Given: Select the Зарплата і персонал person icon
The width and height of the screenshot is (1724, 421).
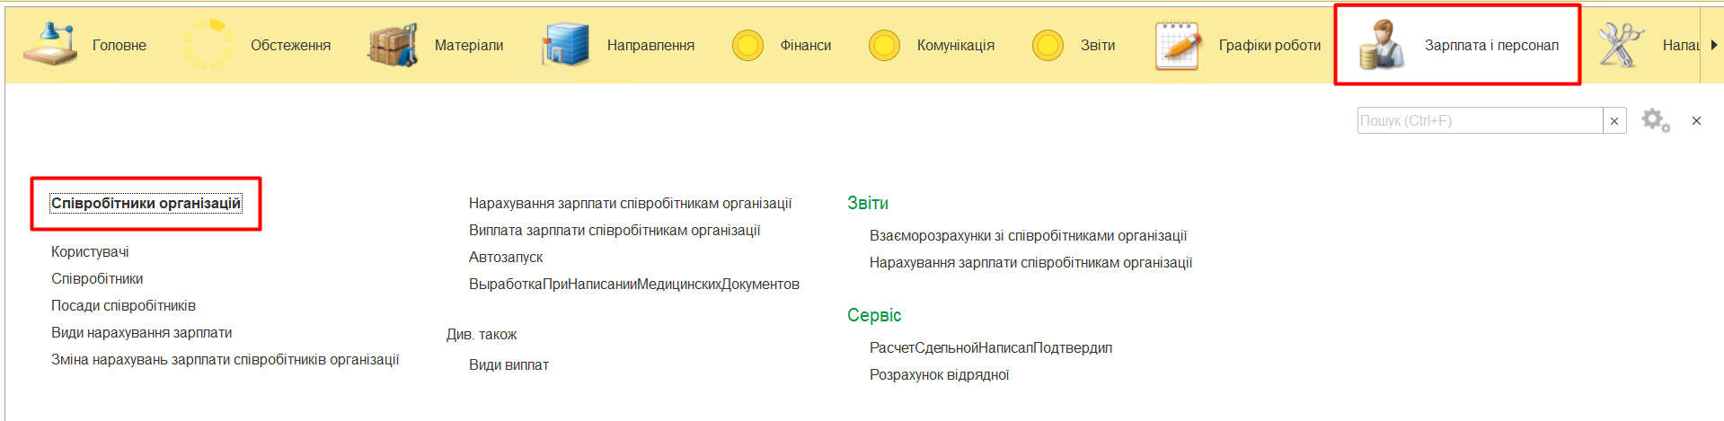Looking at the screenshot, I should [1381, 45].
